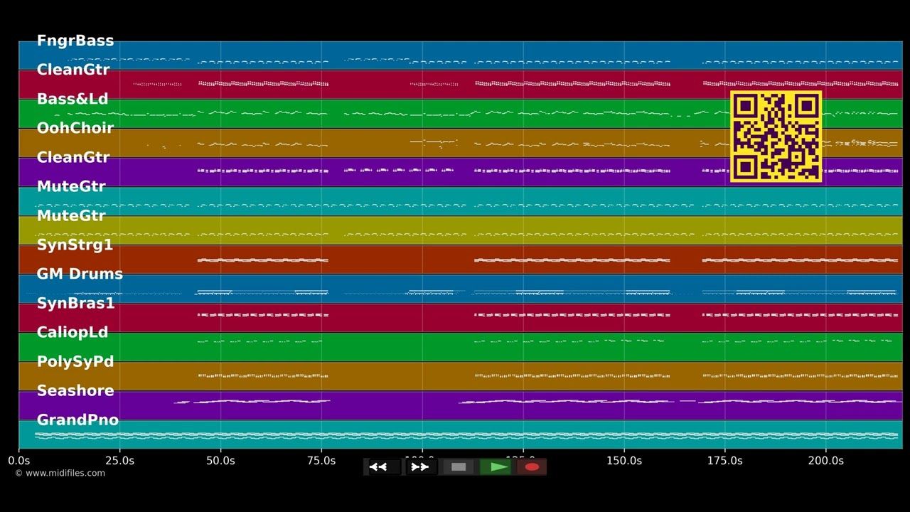
Task: Select the PolySyPd track label
Action: pyautogui.click(x=75, y=361)
